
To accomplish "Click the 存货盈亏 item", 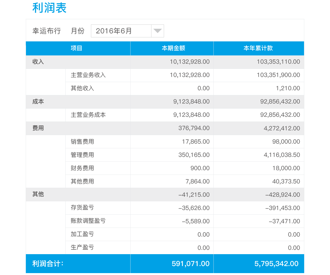I will pyautogui.click(x=82, y=208).
